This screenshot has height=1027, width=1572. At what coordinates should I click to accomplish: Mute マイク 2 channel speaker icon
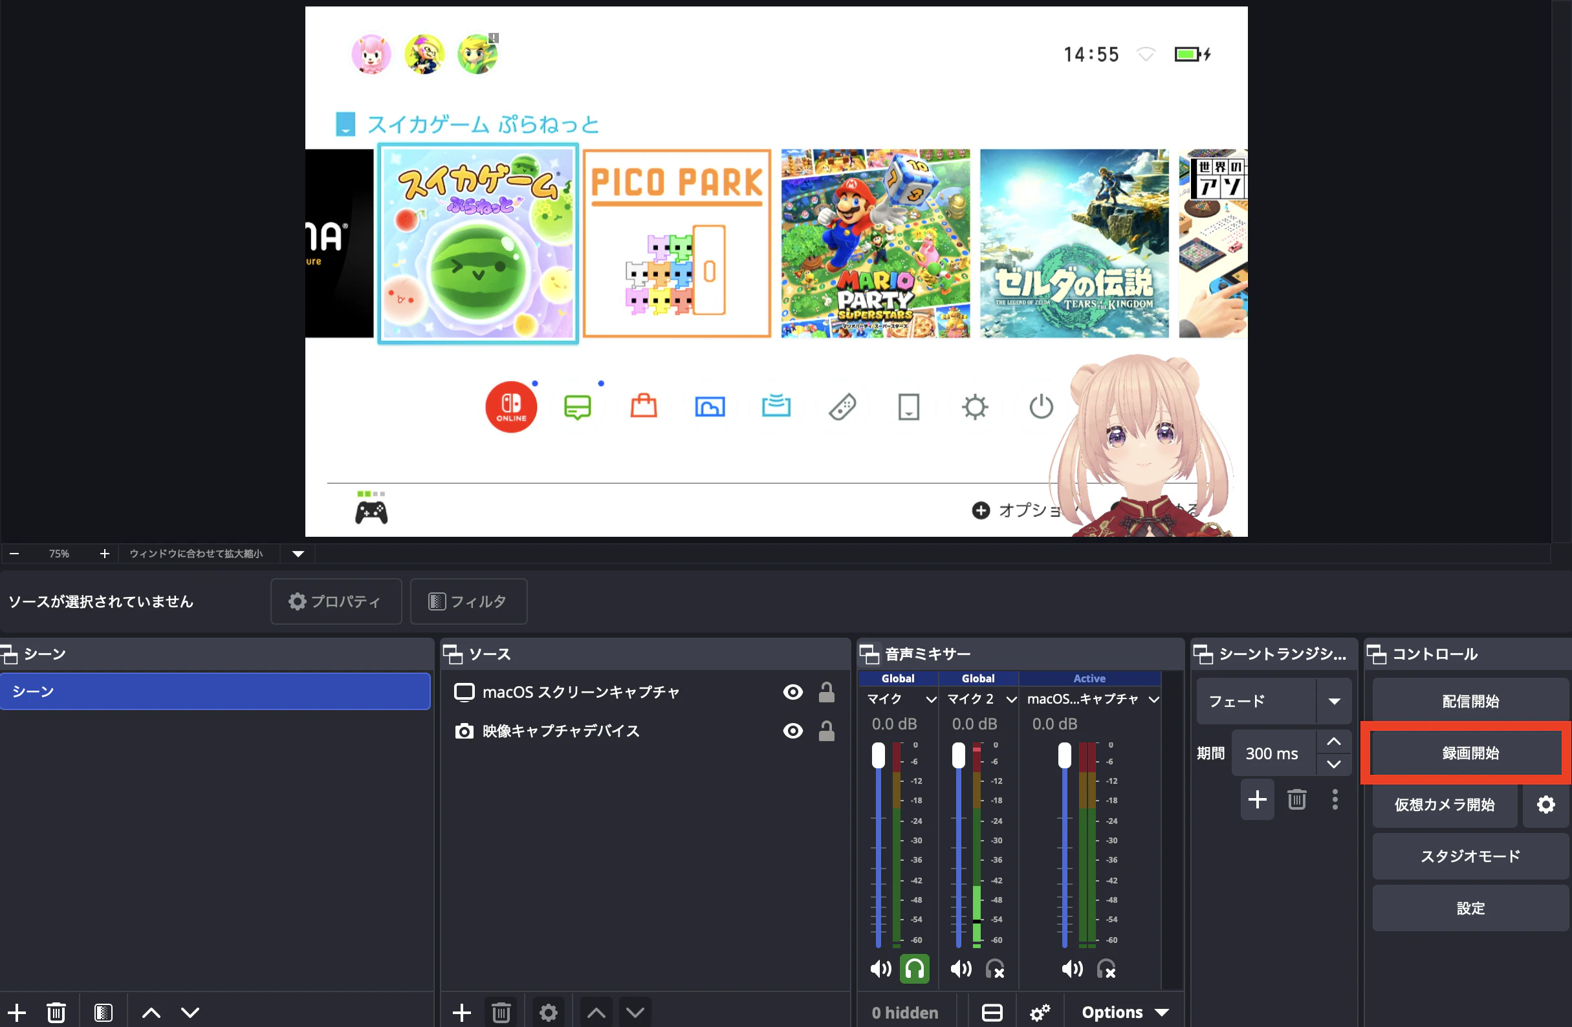[x=961, y=969]
